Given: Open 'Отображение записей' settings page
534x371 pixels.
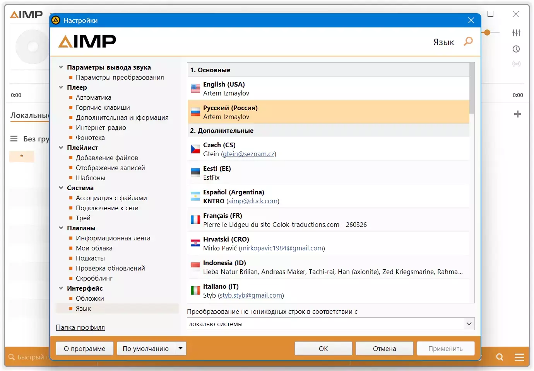Looking at the screenshot, I should 110,168.
